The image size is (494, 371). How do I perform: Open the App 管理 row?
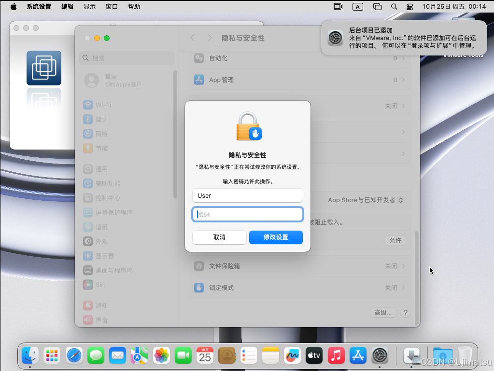click(x=299, y=80)
